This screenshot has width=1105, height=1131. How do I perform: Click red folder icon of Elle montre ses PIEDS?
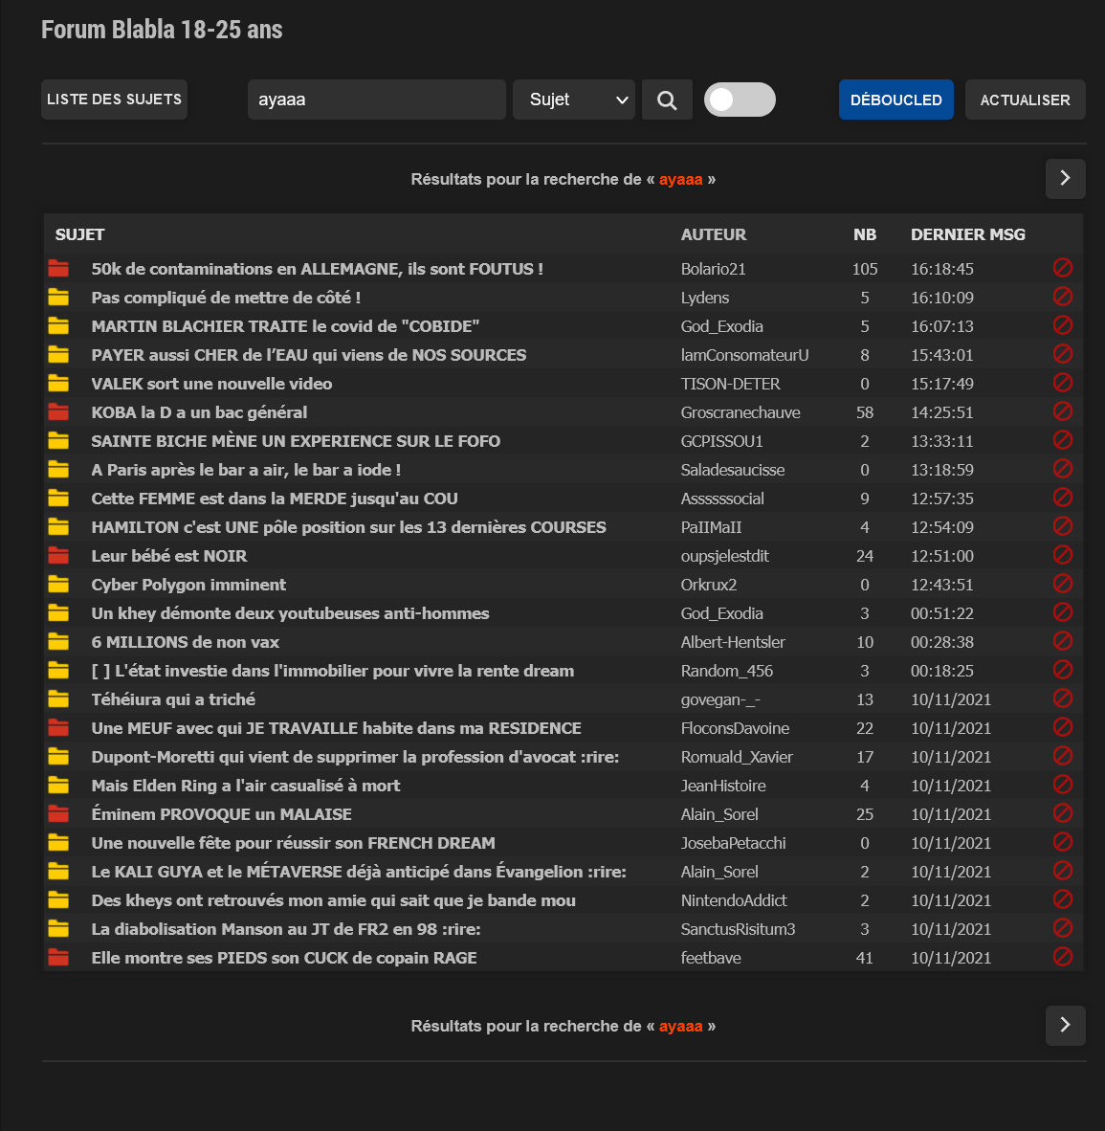(x=58, y=958)
